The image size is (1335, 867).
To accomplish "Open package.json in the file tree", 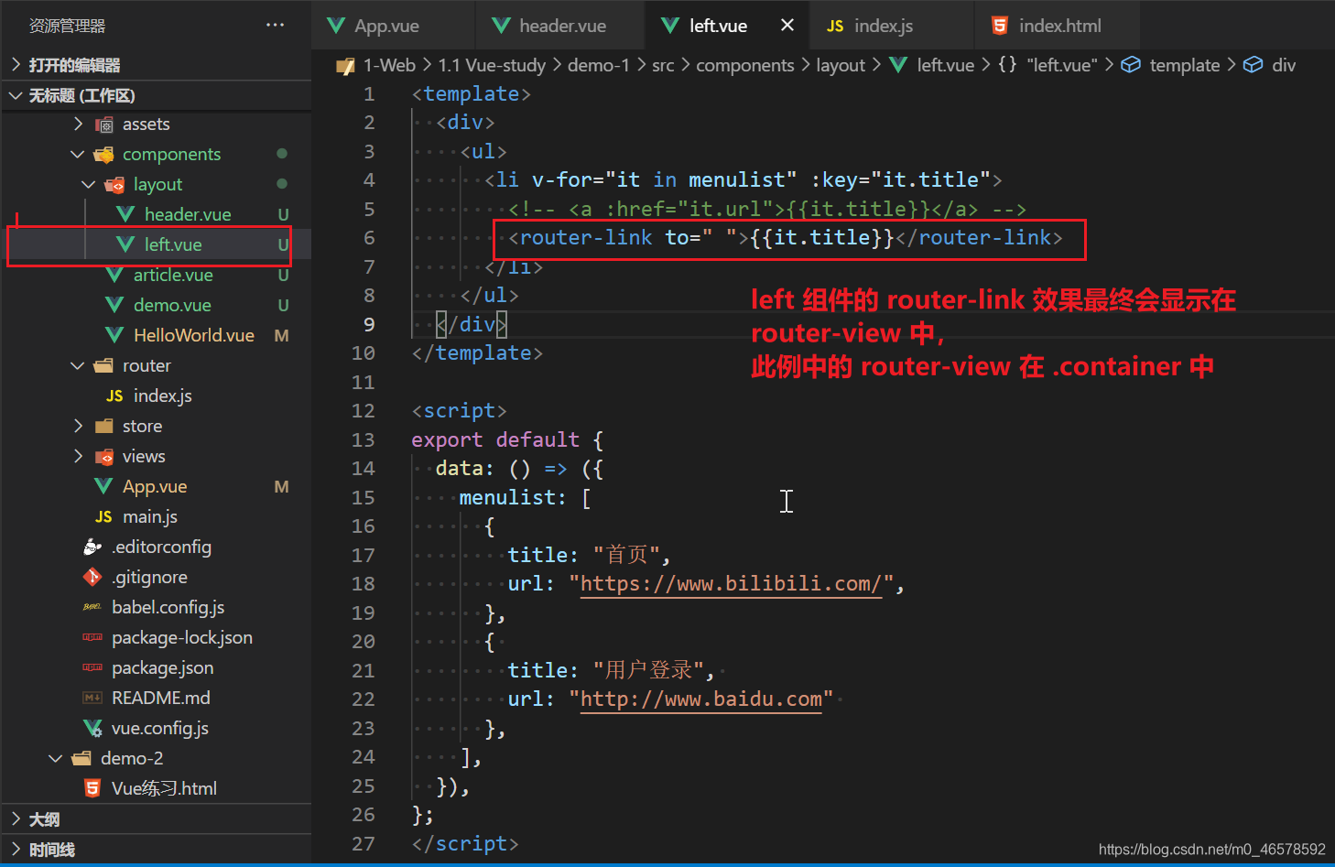I will (x=163, y=667).
